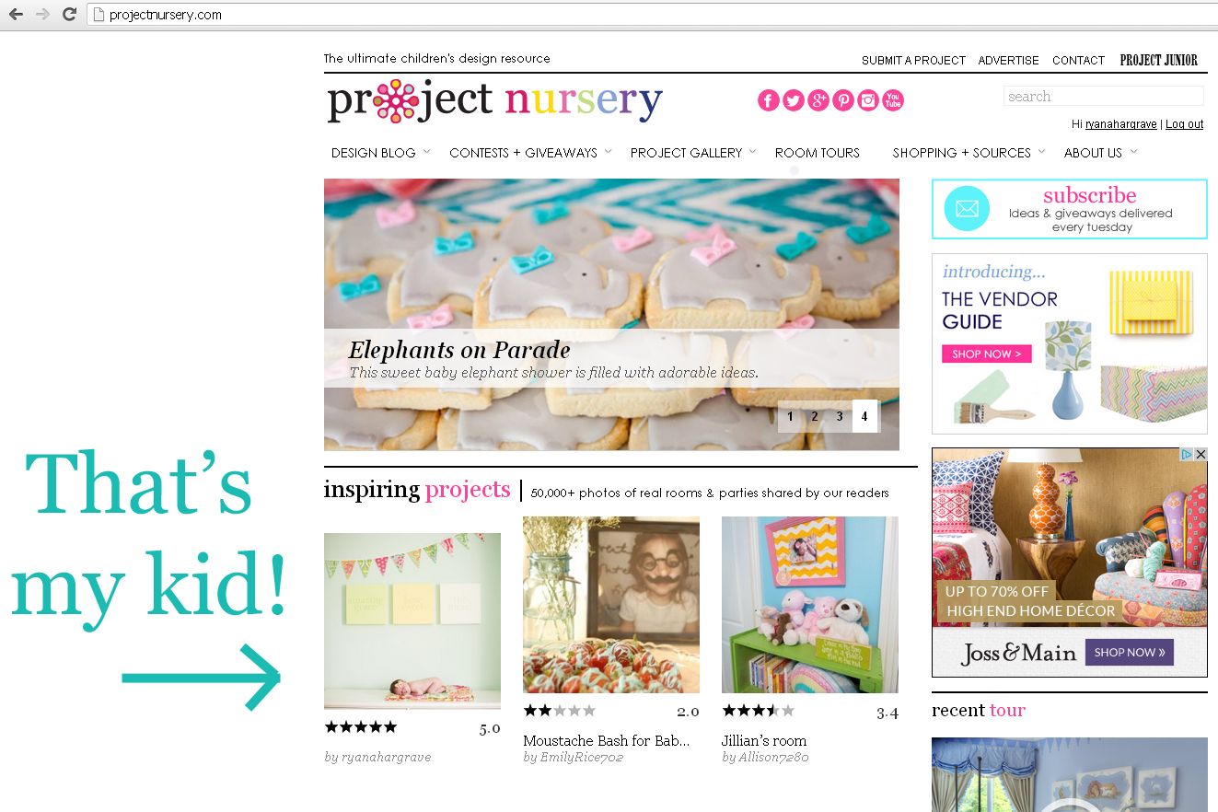
Task: Open the Instagram social icon
Action: pyautogui.click(x=868, y=100)
